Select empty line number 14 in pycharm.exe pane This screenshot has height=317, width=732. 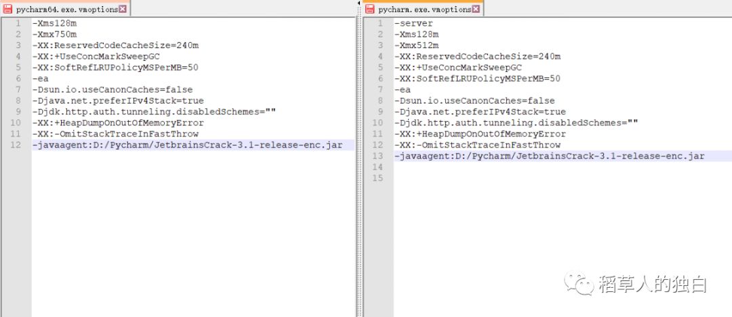tap(378, 167)
